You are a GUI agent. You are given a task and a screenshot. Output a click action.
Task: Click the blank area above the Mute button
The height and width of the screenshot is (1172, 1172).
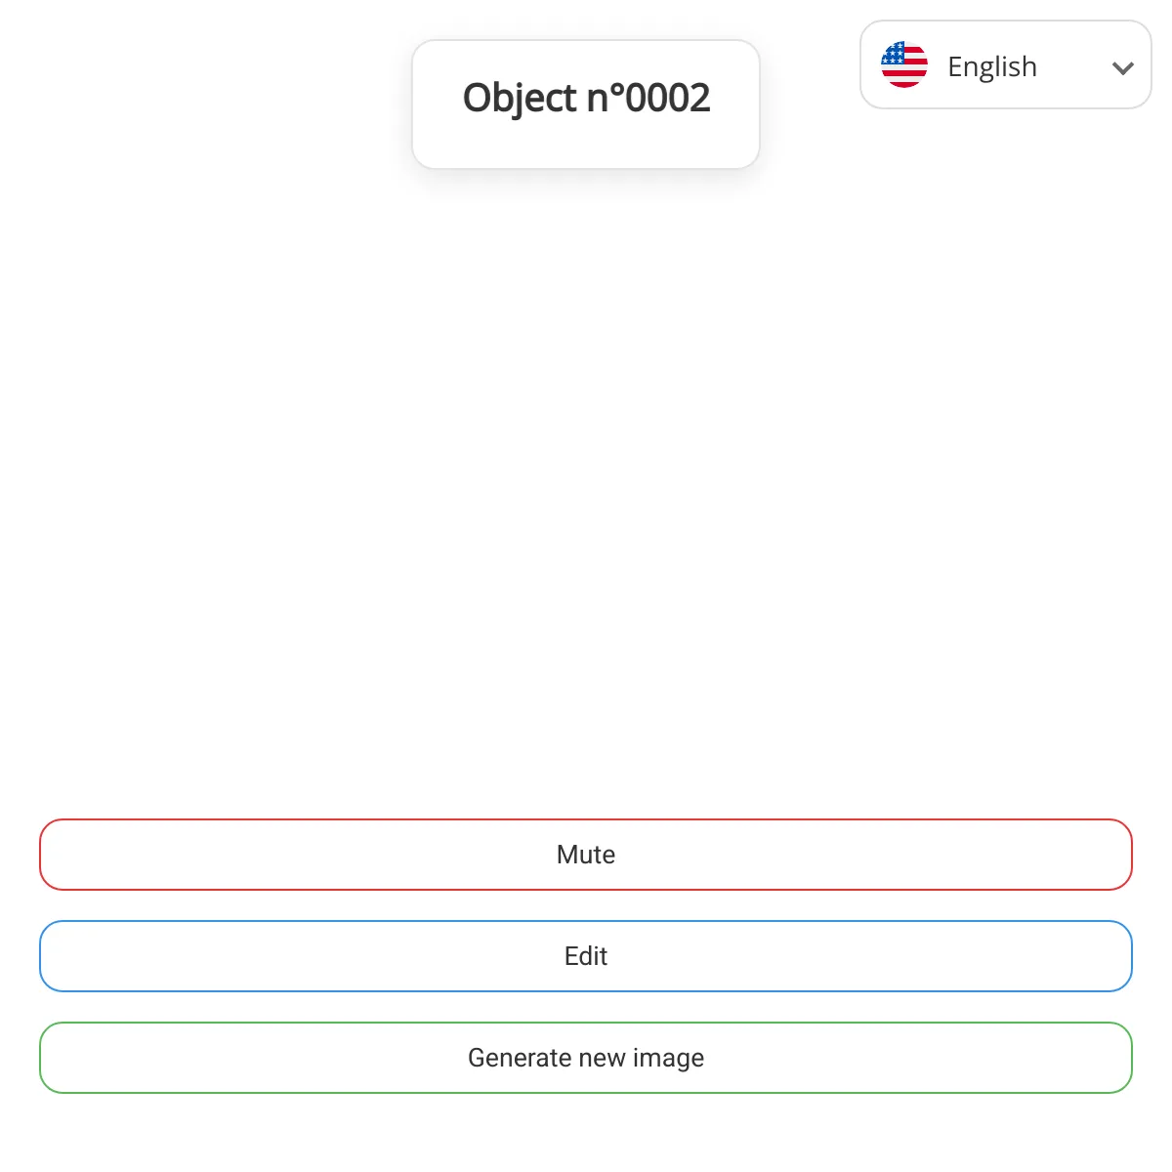pos(586,488)
